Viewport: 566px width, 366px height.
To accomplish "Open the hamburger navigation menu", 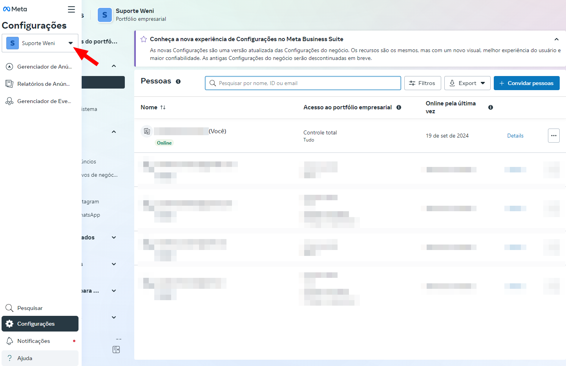I will (x=71, y=9).
